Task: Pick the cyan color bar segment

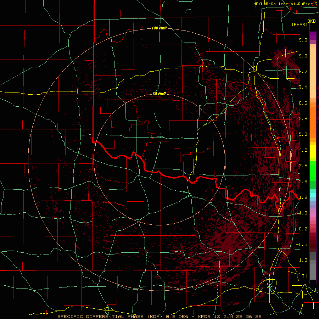Action: tap(313, 195)
